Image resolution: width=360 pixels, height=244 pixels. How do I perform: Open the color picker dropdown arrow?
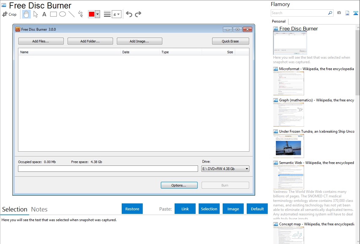point(98,14)
